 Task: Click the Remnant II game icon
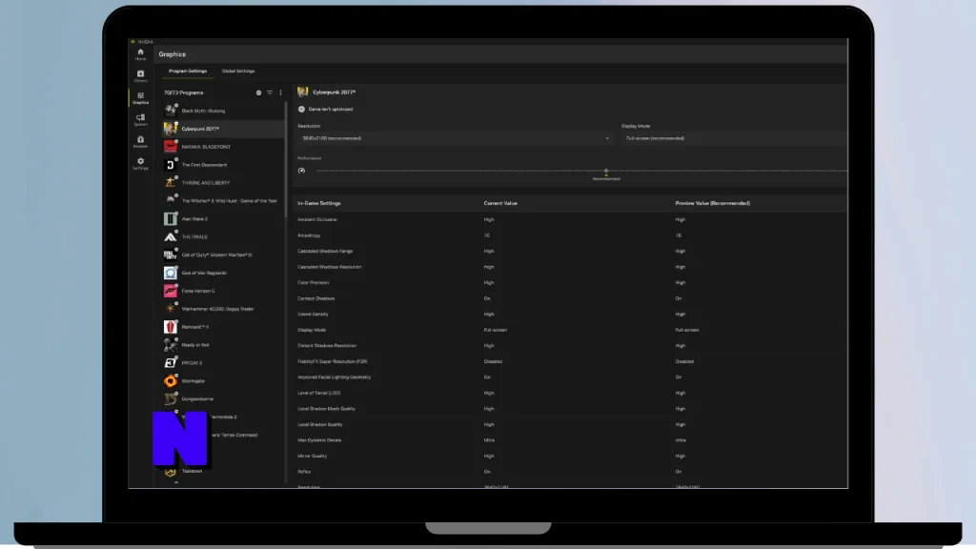tap(170, 327)
